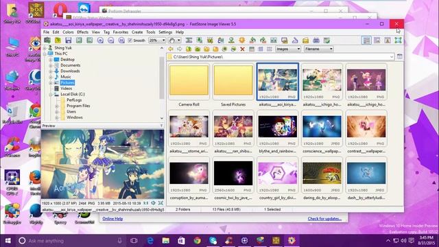Open the Create menu
Image resolution: width=439 pixels, height=247 pixels.
tap(137, 32)
